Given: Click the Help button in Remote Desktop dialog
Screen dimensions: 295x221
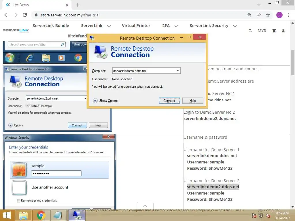Looking at the screenshot, I should tap(193, 100).
